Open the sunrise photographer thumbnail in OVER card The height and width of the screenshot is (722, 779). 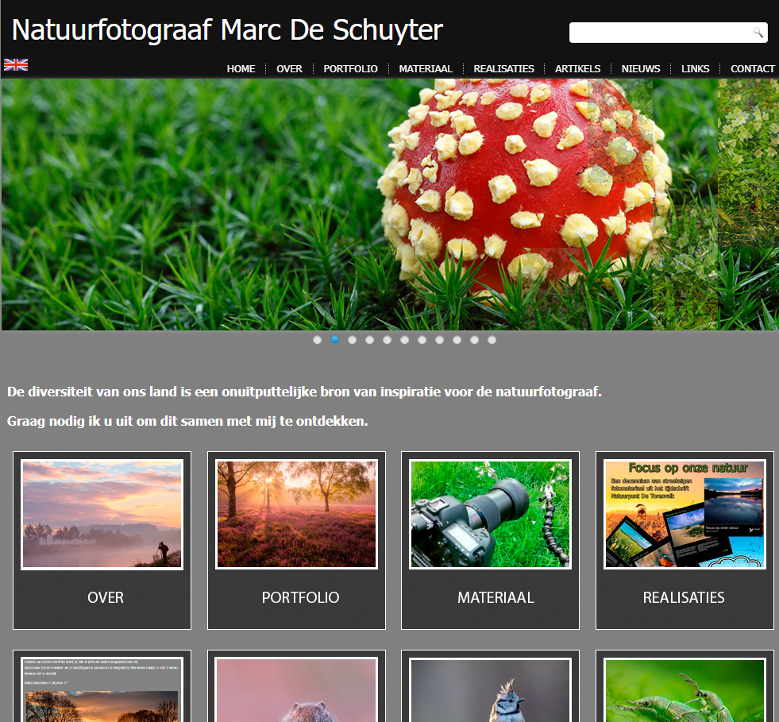tap(102, 514)
